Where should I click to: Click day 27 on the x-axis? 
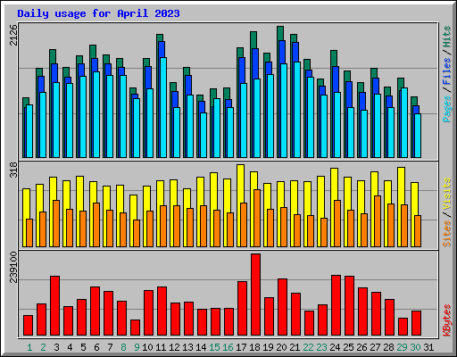(x=375, y=347)
